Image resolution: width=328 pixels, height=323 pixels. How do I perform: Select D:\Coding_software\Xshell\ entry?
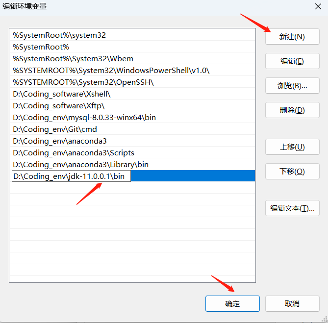132,94
